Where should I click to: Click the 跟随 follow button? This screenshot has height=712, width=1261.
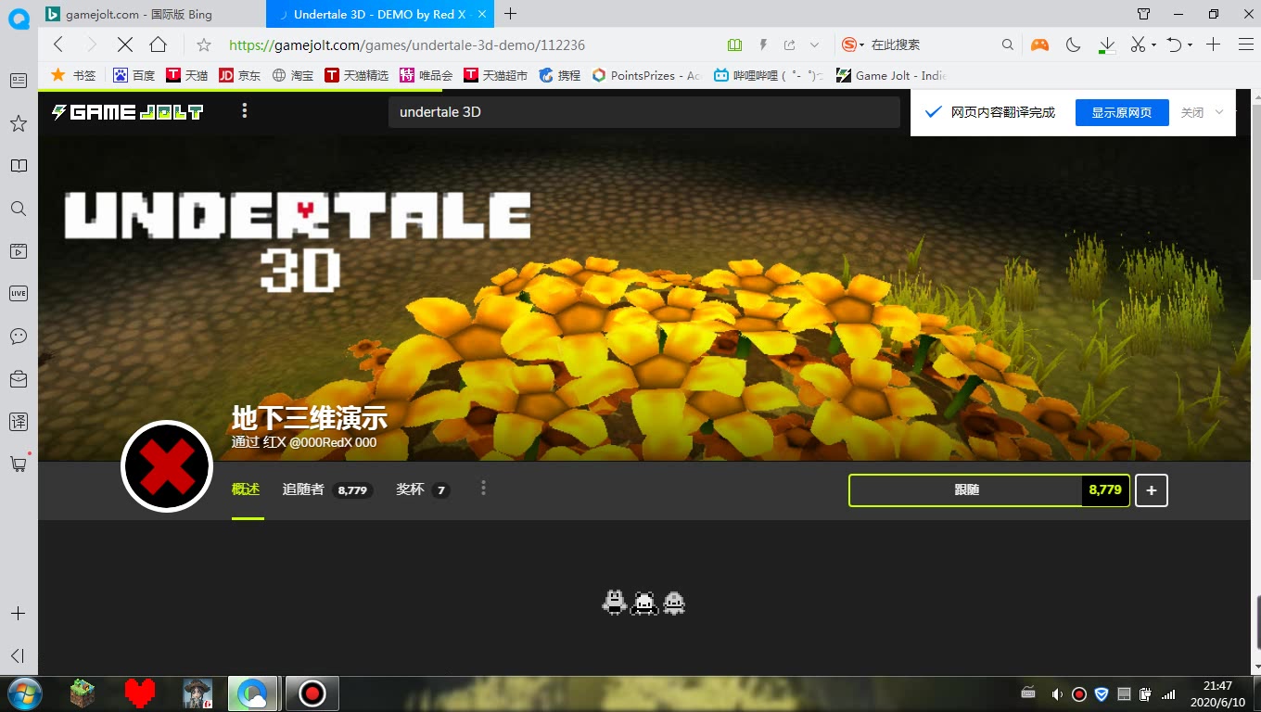click(x=989, y=489)
